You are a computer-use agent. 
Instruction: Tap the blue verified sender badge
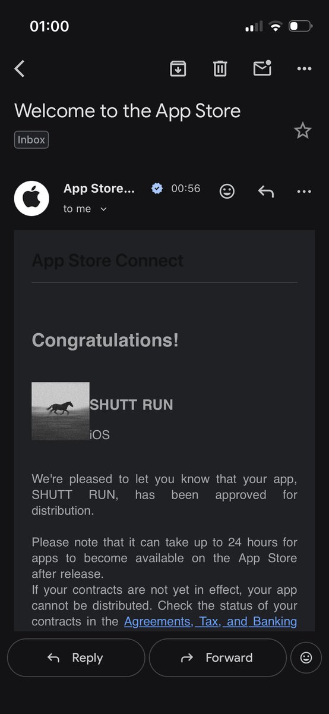click(157, 189)
